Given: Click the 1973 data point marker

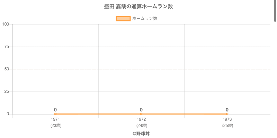Looking at the screenshot, I should coord(227,114).
